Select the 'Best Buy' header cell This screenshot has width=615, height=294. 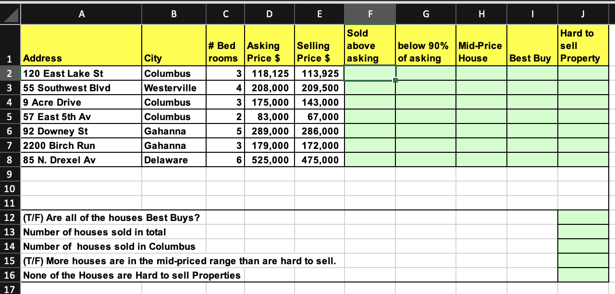click(532, 46)
